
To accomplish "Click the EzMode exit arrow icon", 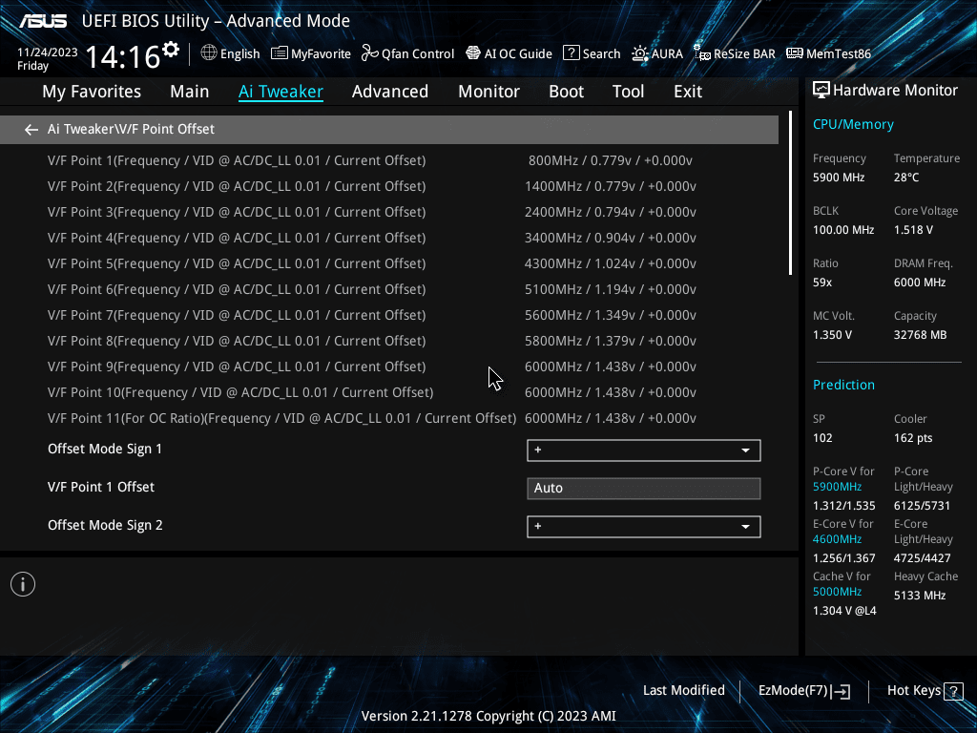I will [x=842, y=691].
